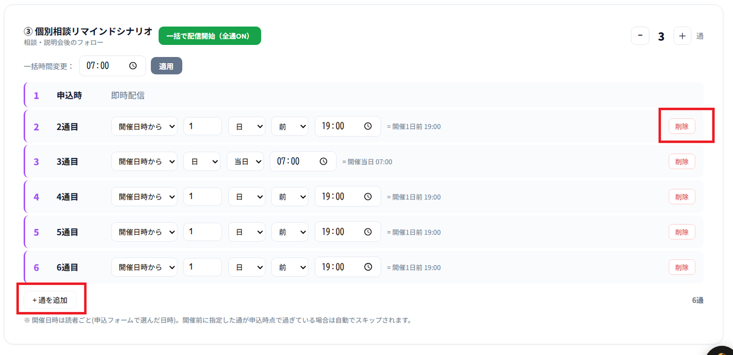Open the 前 dropdown in 6通目 row
Screen dimensions: 733x355
coord(290,267)
